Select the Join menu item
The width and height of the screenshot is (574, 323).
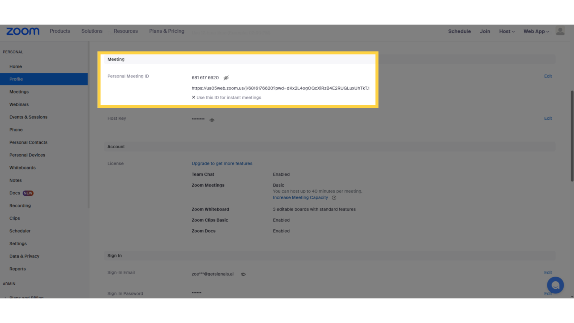pyautogui.click(x=485, y=31)
